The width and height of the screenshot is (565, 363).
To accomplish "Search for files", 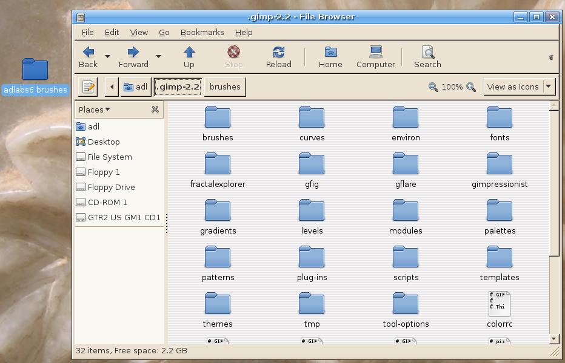I will point(427,57).
